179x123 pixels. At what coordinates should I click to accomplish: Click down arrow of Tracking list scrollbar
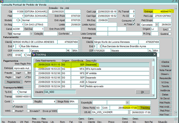[153, 95]
